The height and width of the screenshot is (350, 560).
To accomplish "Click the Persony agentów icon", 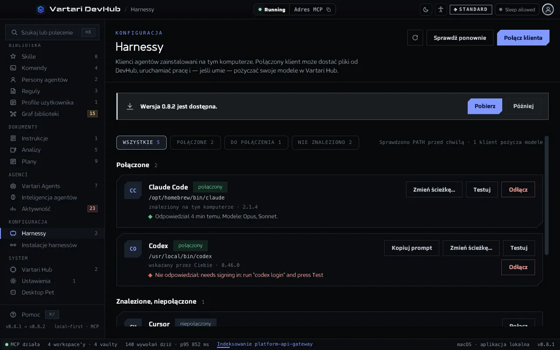I will (x=13, y=80).
